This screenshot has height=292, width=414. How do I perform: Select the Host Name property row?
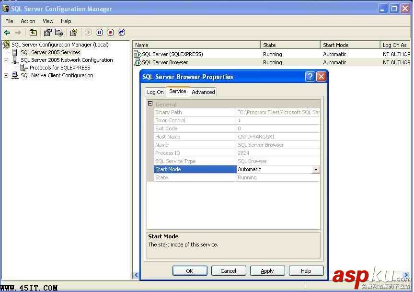pyautogui.click(x=237, y=137)
